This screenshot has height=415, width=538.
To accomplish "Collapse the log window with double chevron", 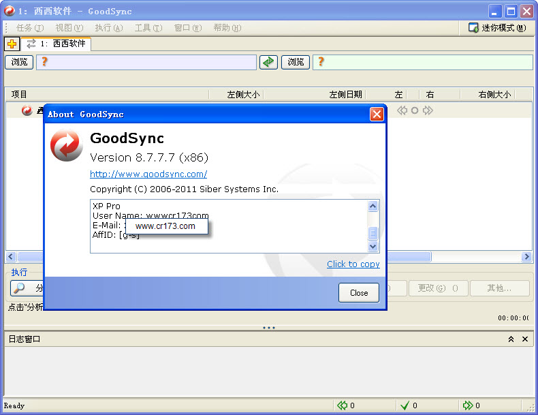I will click(511, 339).
